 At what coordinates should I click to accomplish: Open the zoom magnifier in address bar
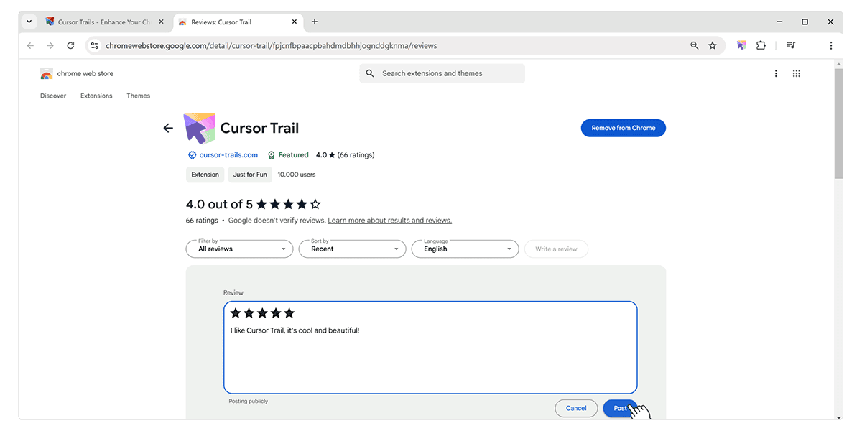pos(694,45)
